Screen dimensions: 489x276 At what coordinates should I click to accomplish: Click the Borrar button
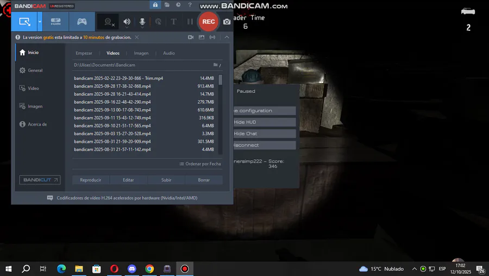(204, 180)
